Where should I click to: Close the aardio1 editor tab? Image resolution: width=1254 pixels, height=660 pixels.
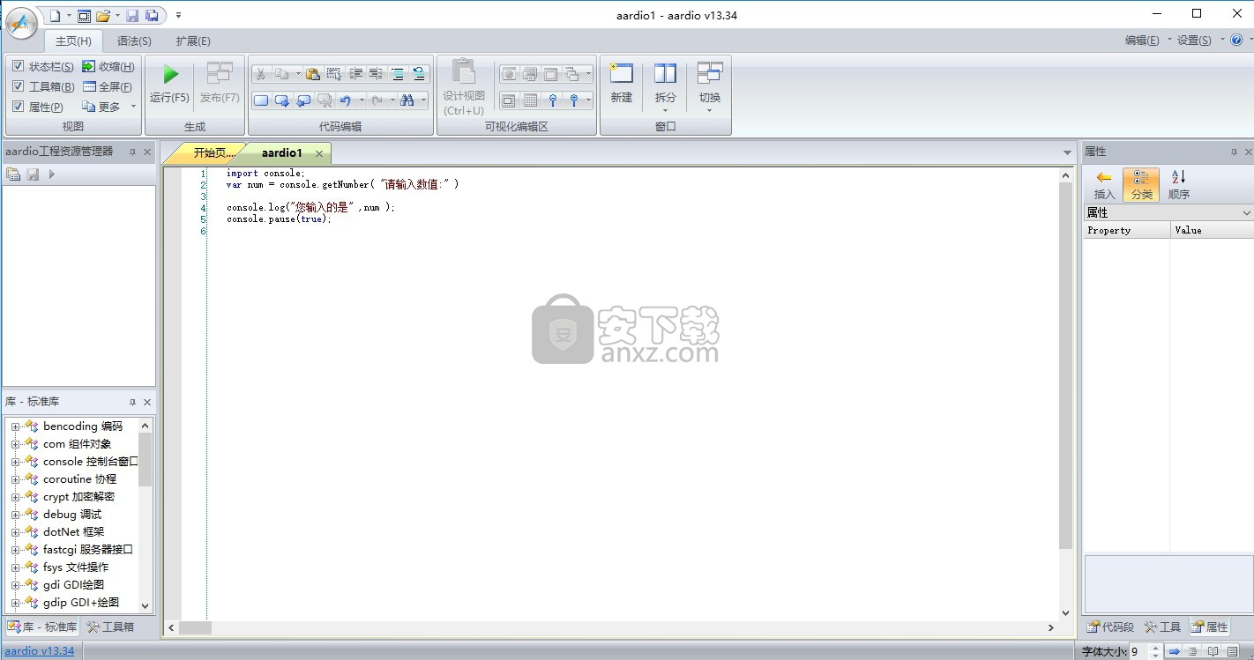319,153
